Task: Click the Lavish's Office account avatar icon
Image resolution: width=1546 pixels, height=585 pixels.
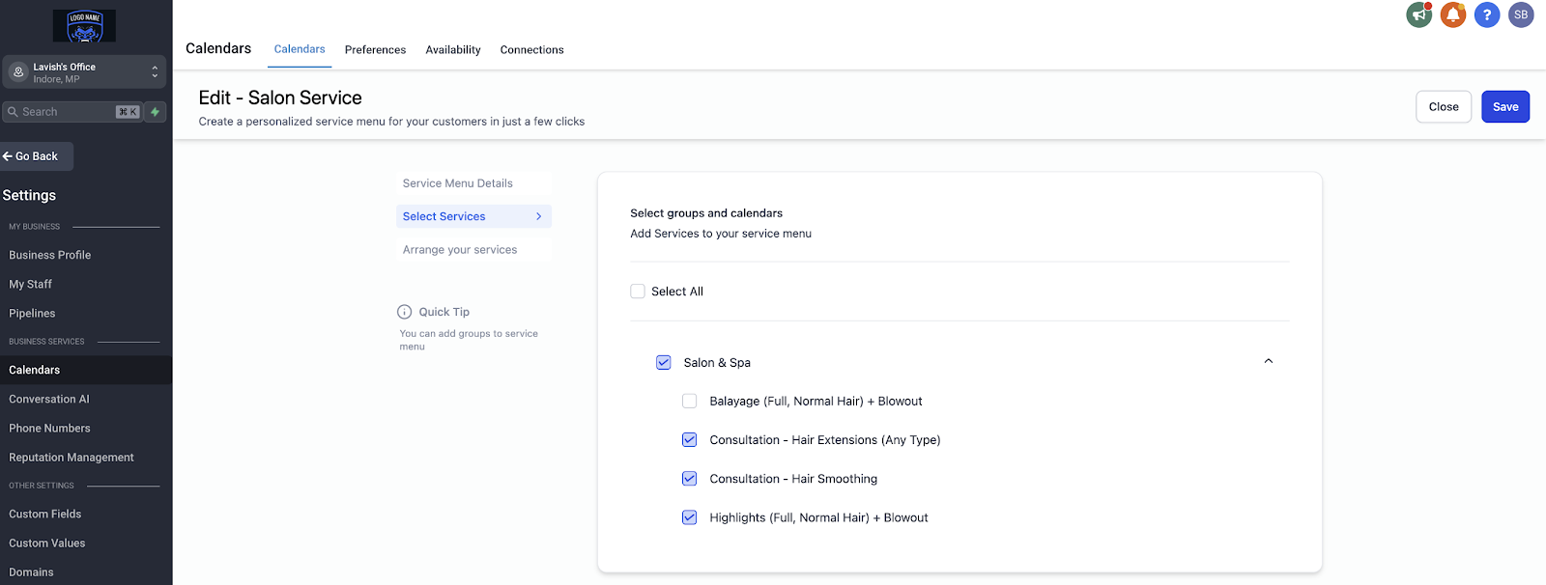Action: tap(18, 72)
